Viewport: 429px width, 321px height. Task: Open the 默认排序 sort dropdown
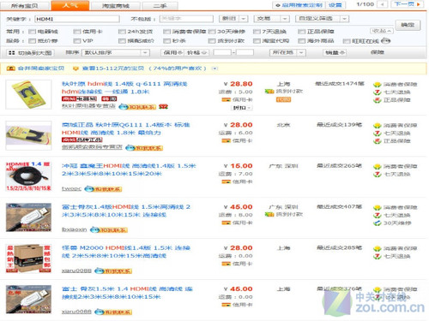[x=116, y=53]
